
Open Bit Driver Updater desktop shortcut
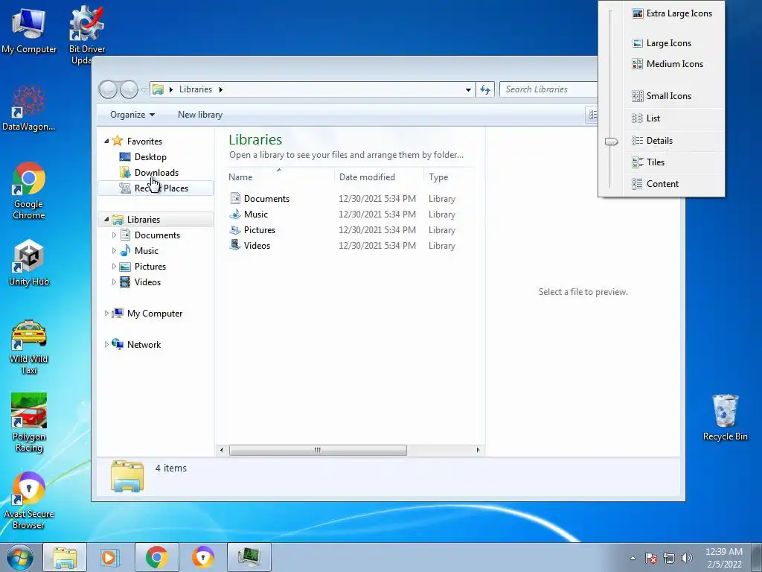tap(86, 34)
